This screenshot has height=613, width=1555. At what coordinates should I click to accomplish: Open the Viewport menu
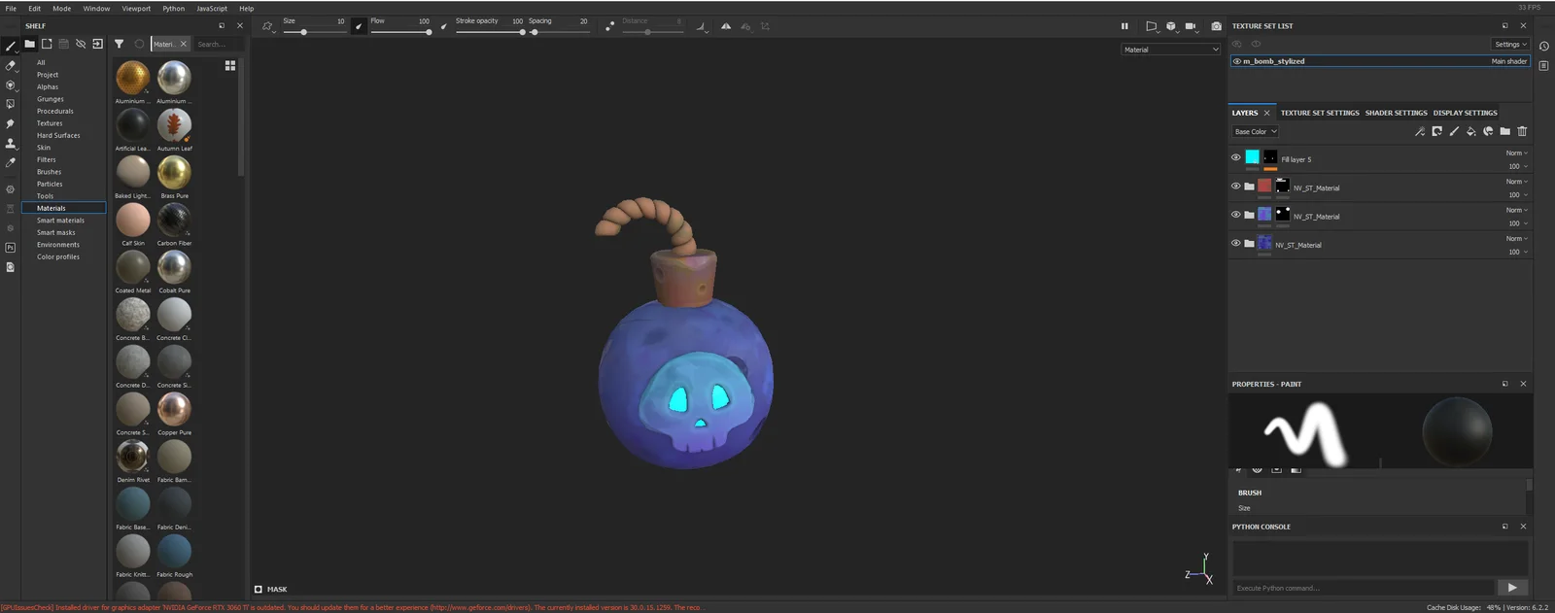[136, 8]
